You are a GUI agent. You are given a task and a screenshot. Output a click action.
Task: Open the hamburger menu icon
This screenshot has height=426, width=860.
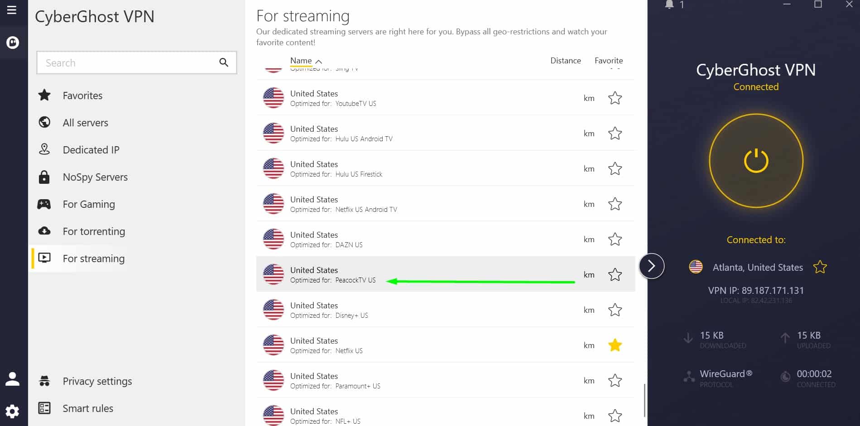(x=12, y=10)
